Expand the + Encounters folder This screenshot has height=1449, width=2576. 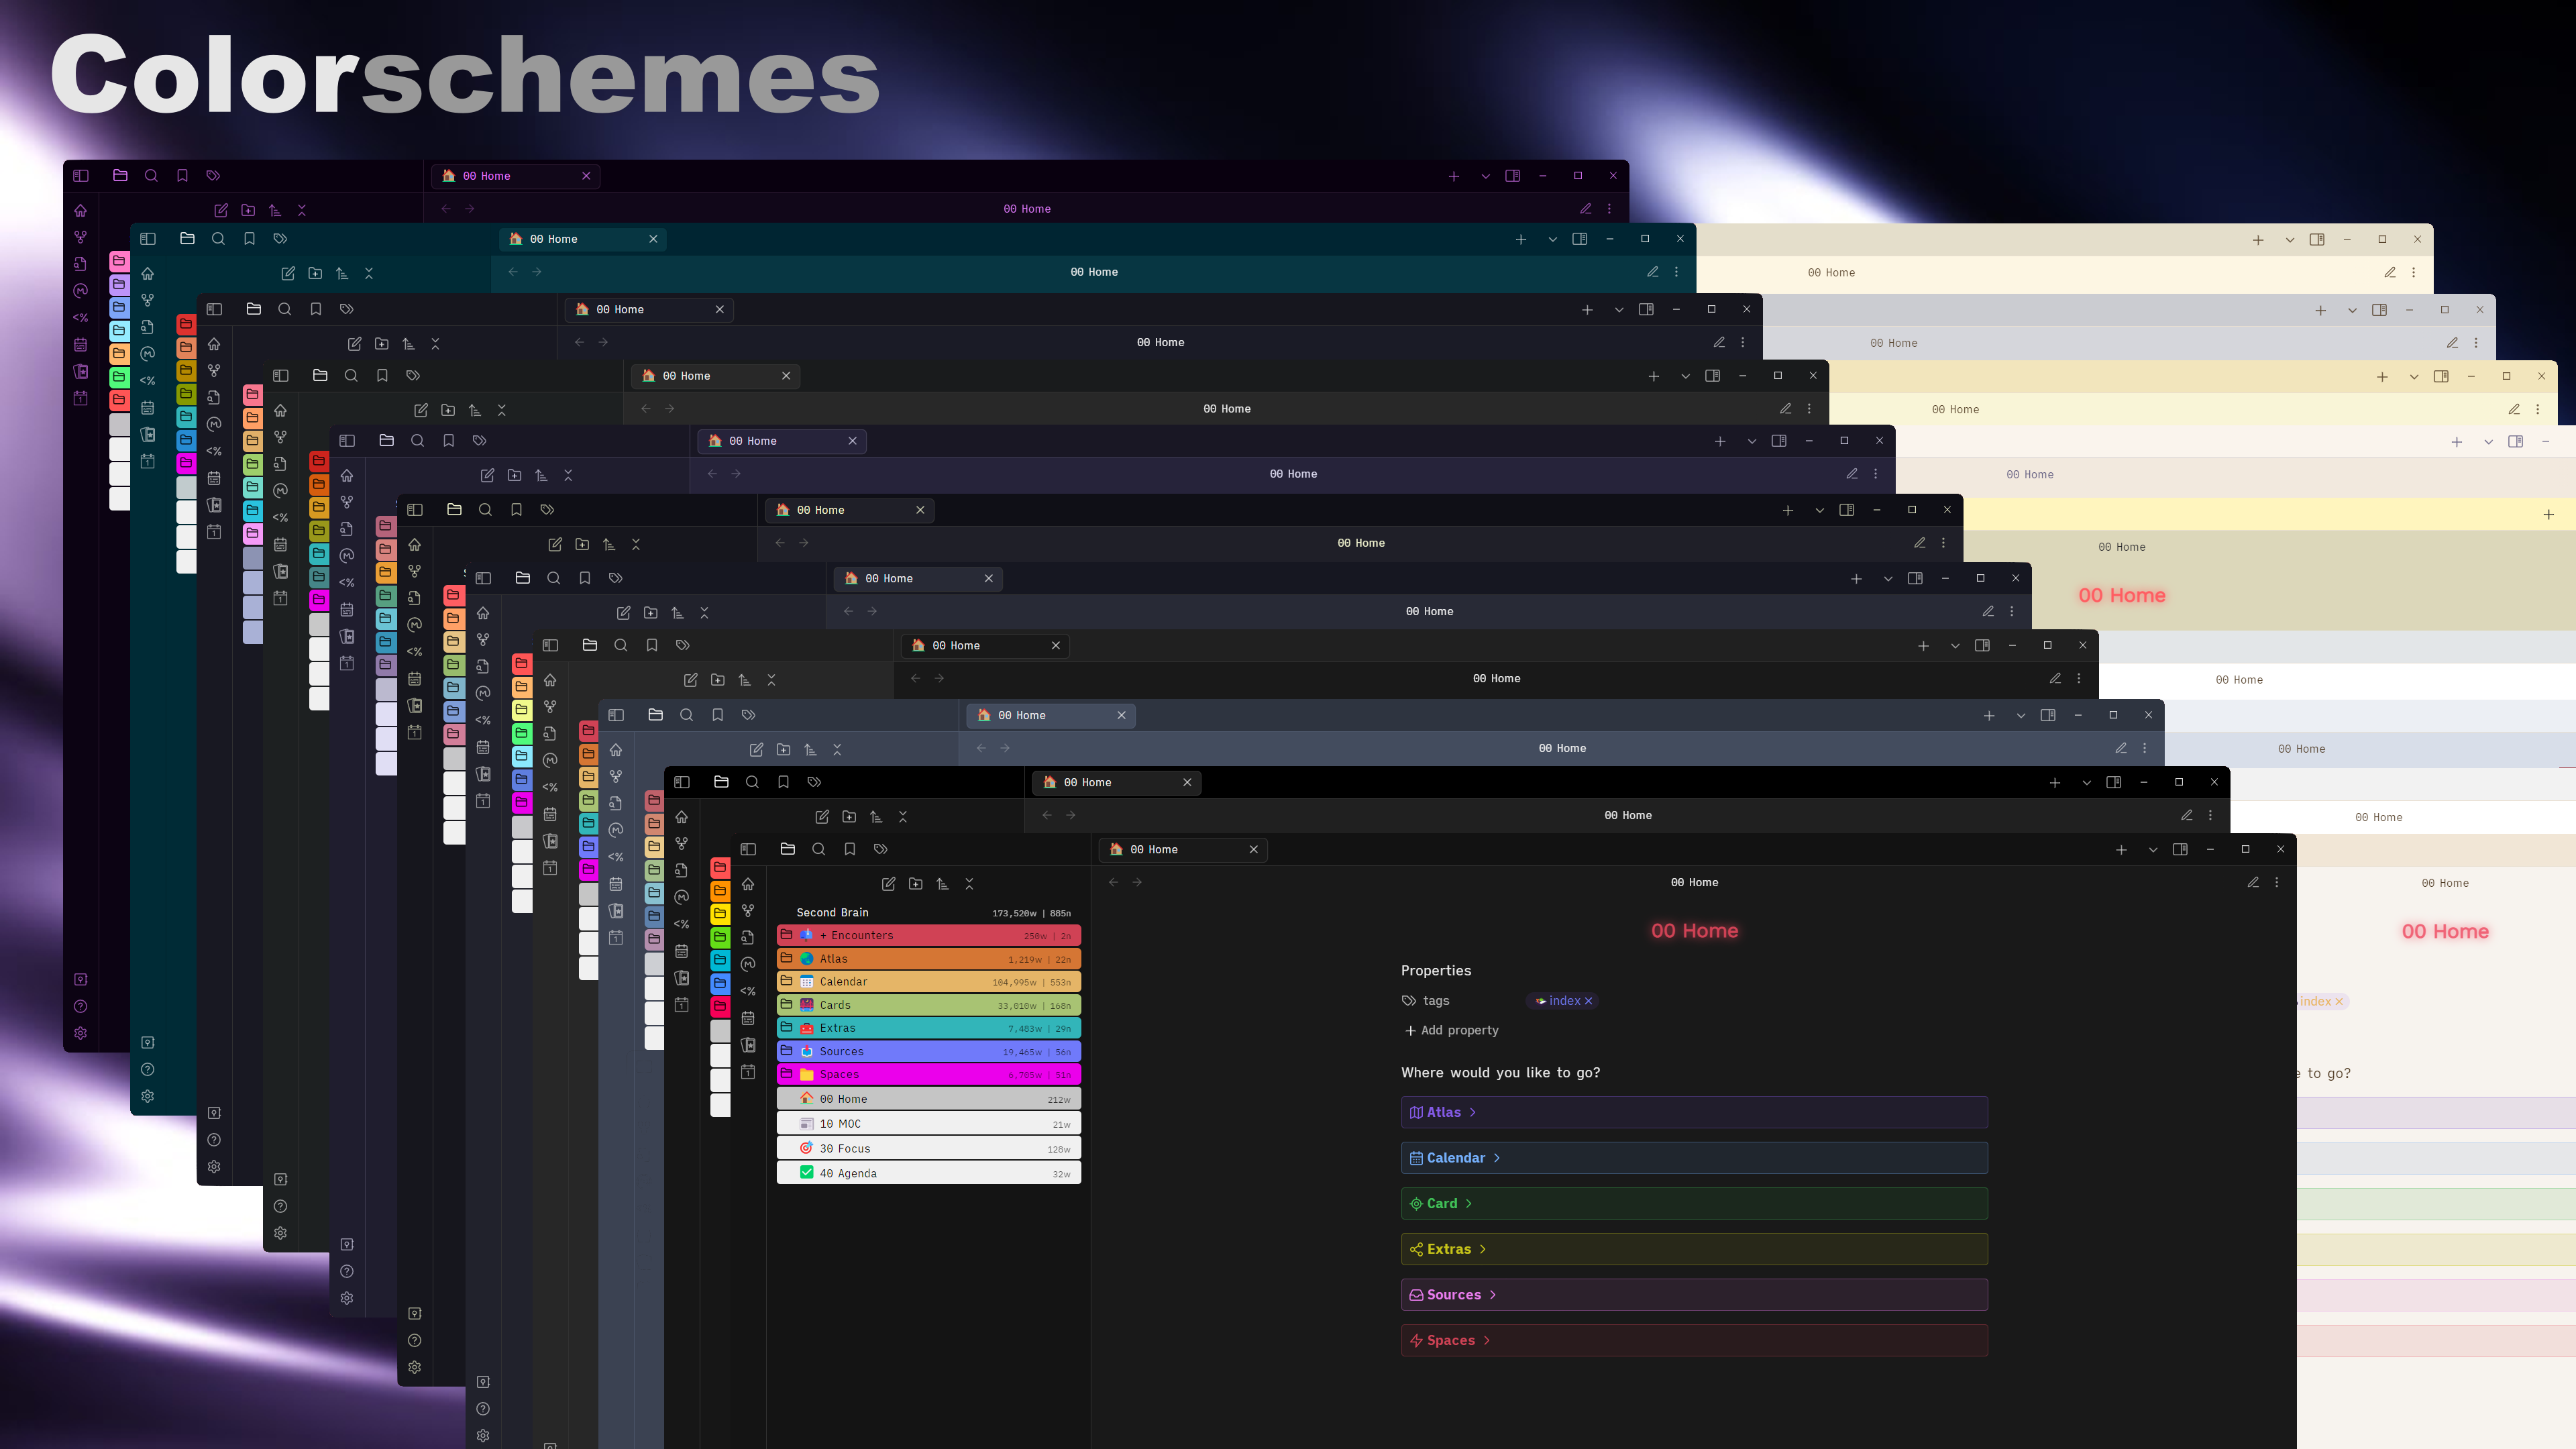pos(929,935)
